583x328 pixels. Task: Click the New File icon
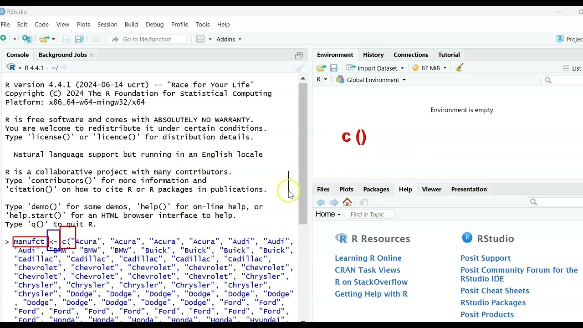point(3,39)
